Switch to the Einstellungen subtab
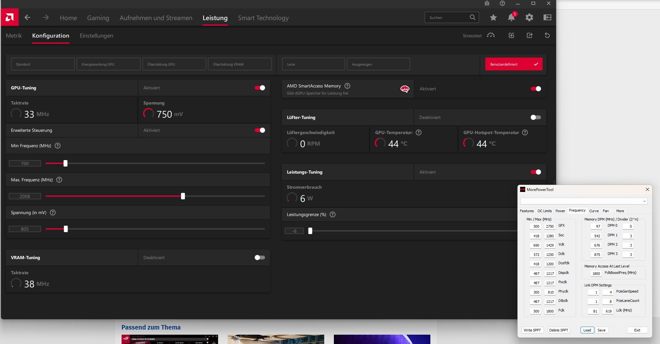This screenshot has width=660, height=344. [96, 36]
